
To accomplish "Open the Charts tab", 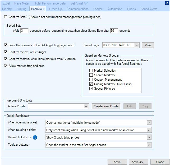I will tap(131, 9).
